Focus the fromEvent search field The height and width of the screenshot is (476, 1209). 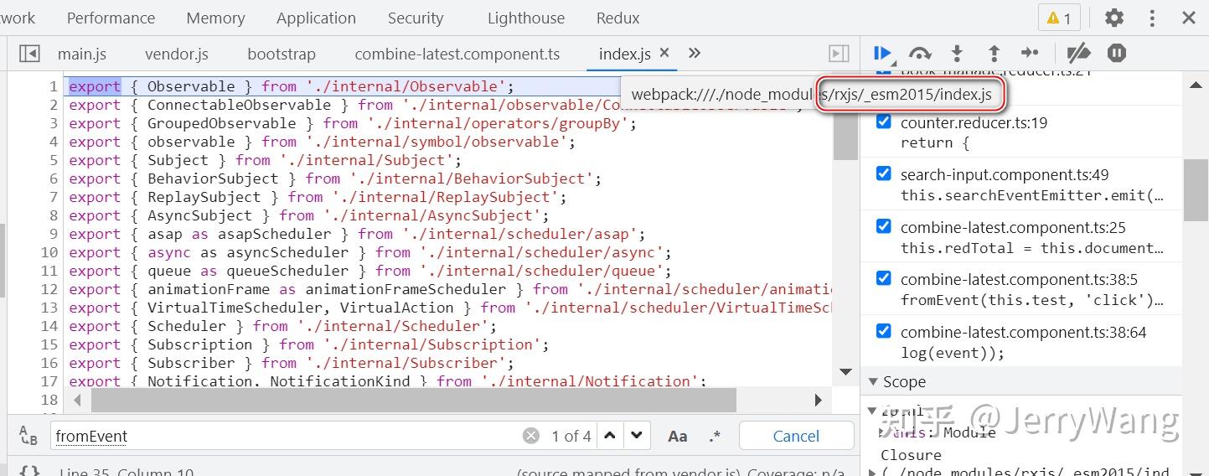coord(285,436)
